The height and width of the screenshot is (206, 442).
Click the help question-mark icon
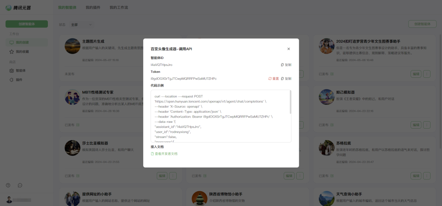pyautogui.click(x=8, y=186)
